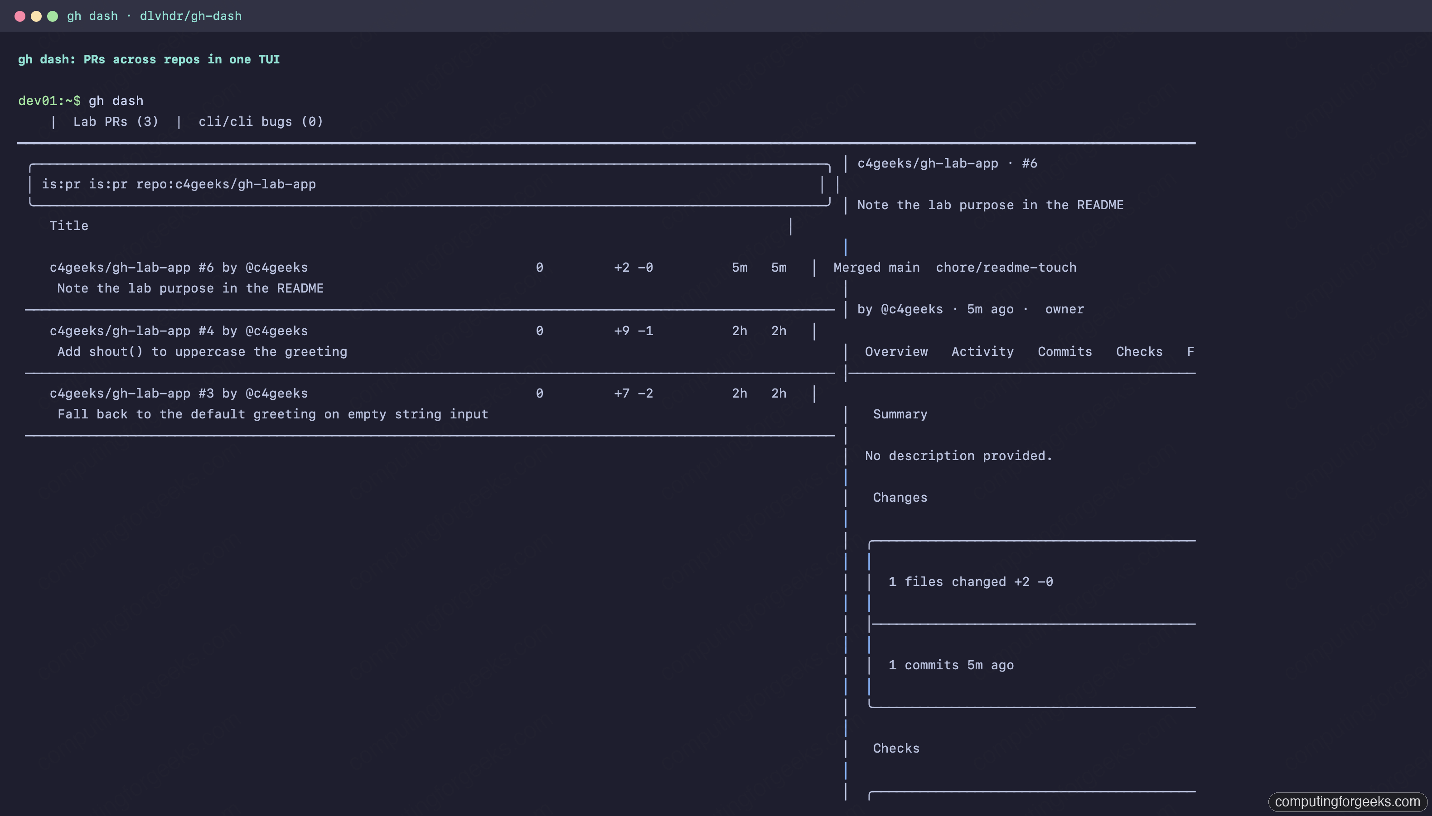1432x816 pixels.
Task: Open the Activity tab in the PR preview
Action: [982, 351]
